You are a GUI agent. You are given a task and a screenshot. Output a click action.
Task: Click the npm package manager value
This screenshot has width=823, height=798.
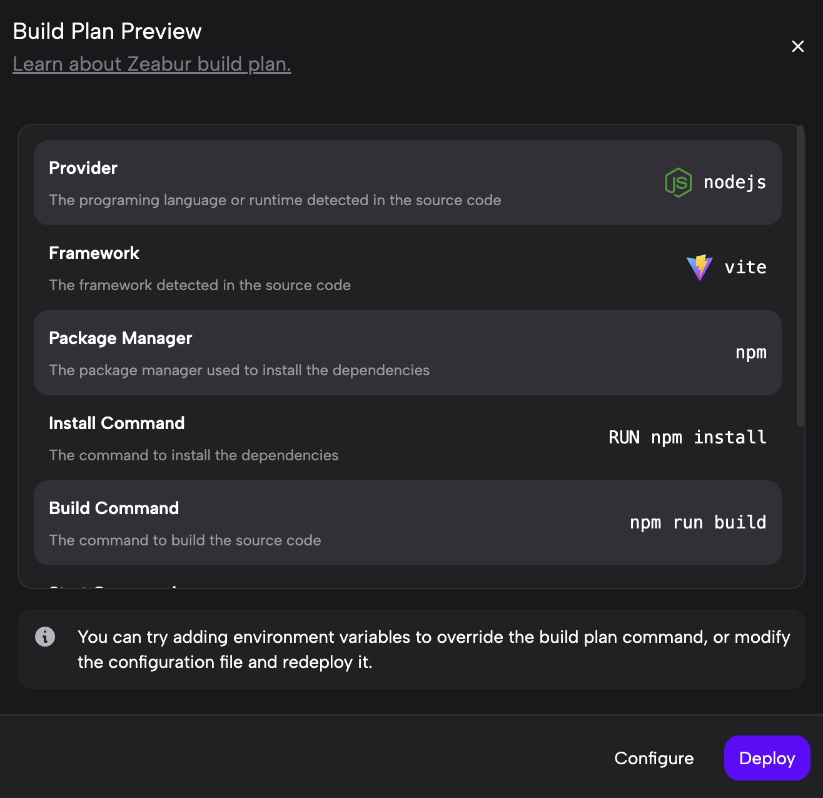[750, 353]
